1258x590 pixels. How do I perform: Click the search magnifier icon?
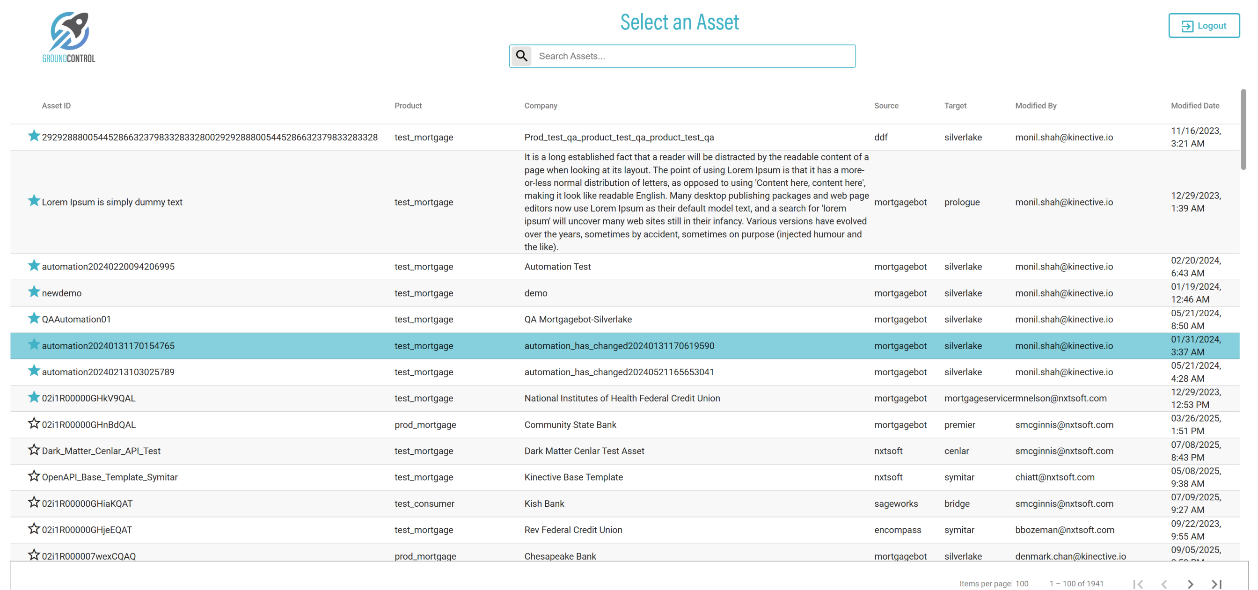tap(521, 56)
